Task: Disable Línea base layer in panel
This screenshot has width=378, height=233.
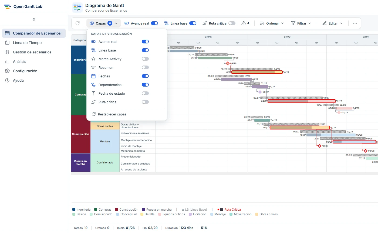Action: pos(145,50)
